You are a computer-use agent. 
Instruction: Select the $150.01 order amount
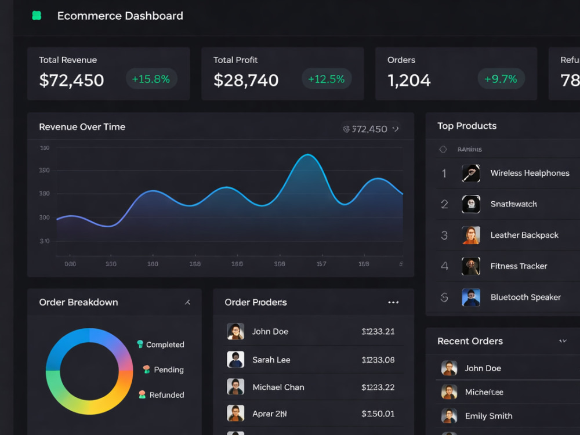tap(378, 414)
